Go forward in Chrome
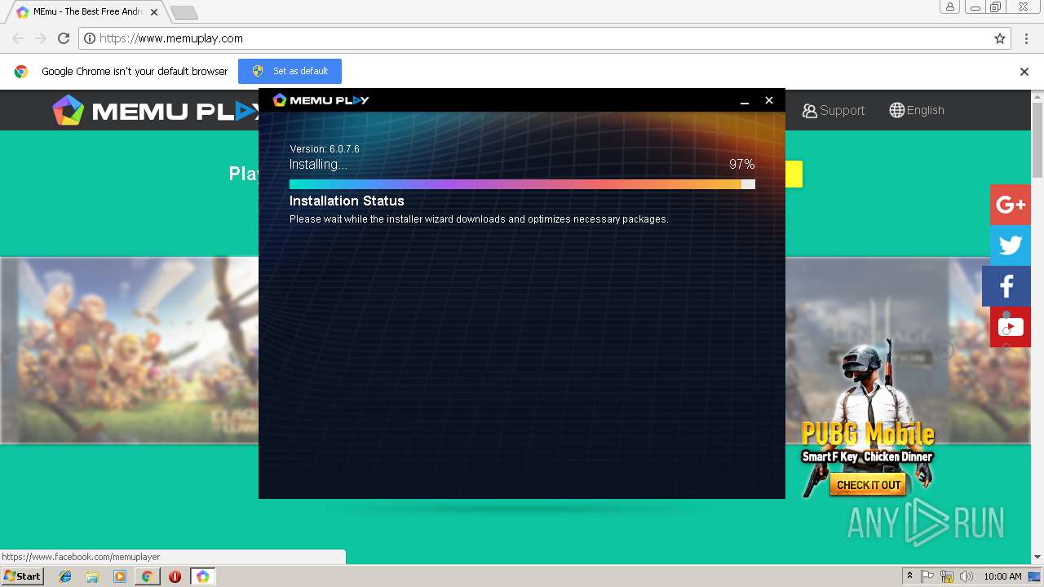 41,38
